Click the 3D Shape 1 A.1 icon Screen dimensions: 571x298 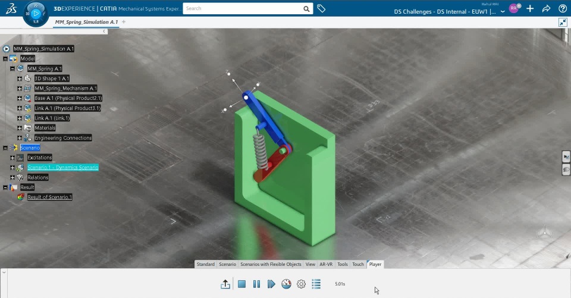click(x=28, y=79)
